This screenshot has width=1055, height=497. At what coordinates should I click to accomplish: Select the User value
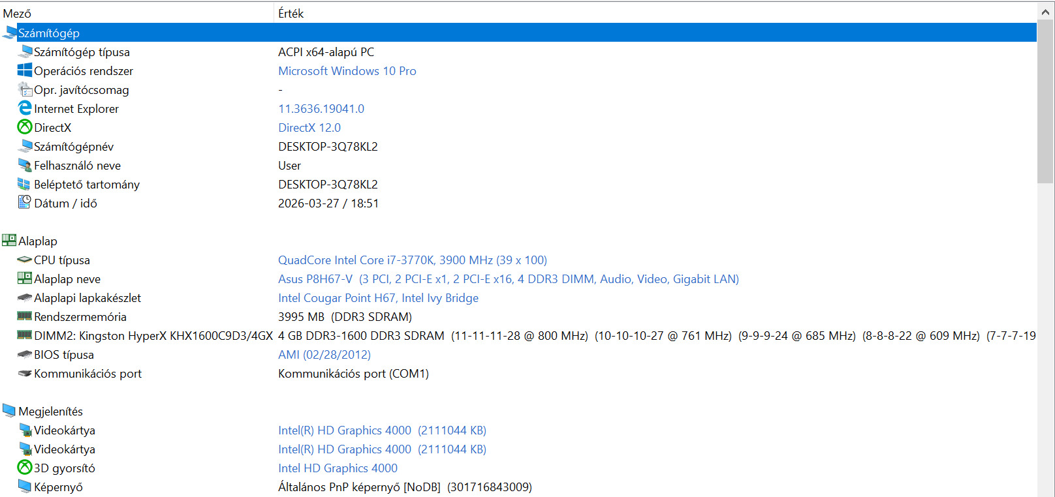point(289,165)
